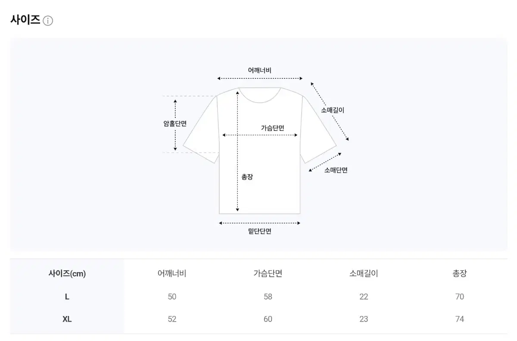
Task: Select the L size row label
Action: (x=67, y=297)
